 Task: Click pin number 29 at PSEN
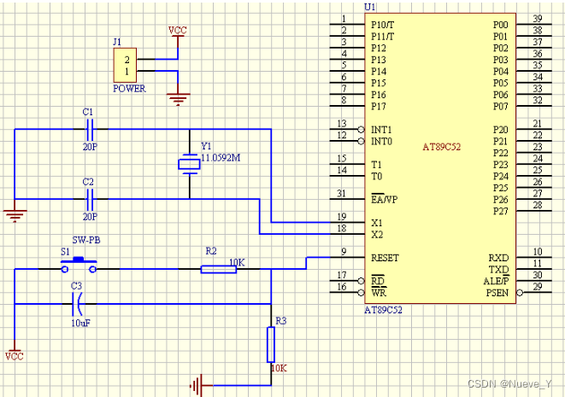[538, 287]
